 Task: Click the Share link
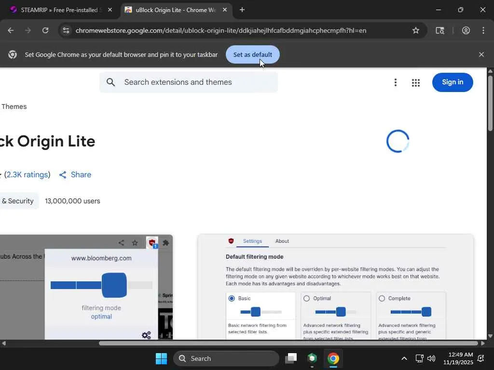pyautogui.click(x=81, y=174)
